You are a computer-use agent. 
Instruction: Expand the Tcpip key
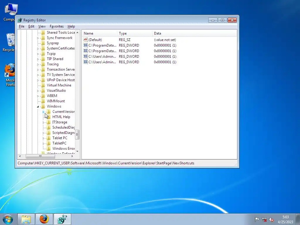coord(38,54)
